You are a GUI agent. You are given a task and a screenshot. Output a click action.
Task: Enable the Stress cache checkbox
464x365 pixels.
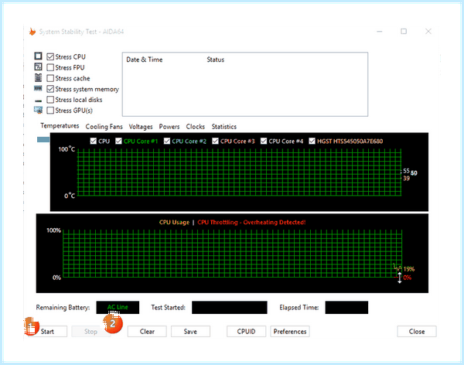tap(50, 78)
